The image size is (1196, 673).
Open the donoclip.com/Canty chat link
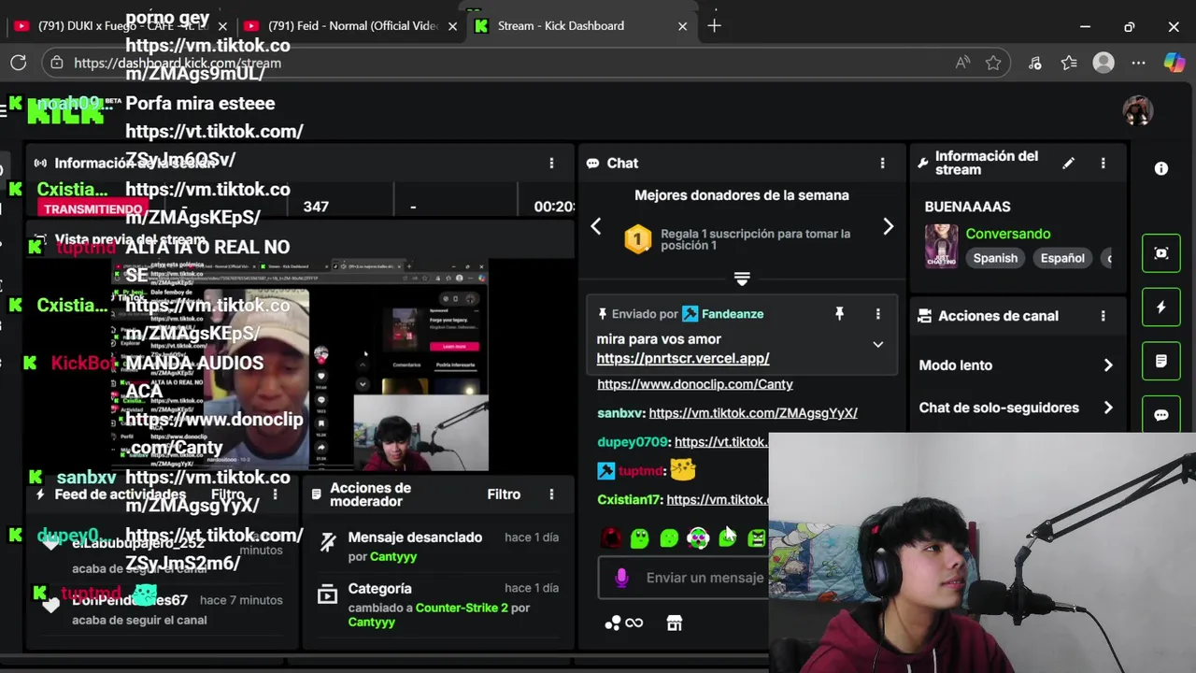[x=695, y=384]
